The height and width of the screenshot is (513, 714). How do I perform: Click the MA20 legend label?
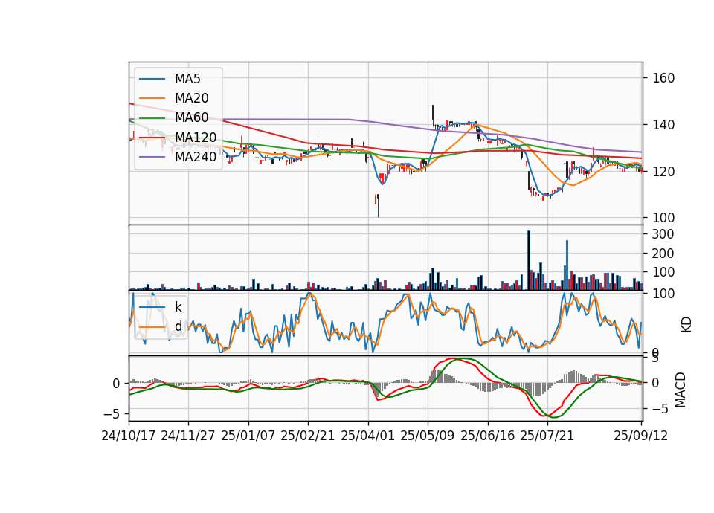(191, 98)
